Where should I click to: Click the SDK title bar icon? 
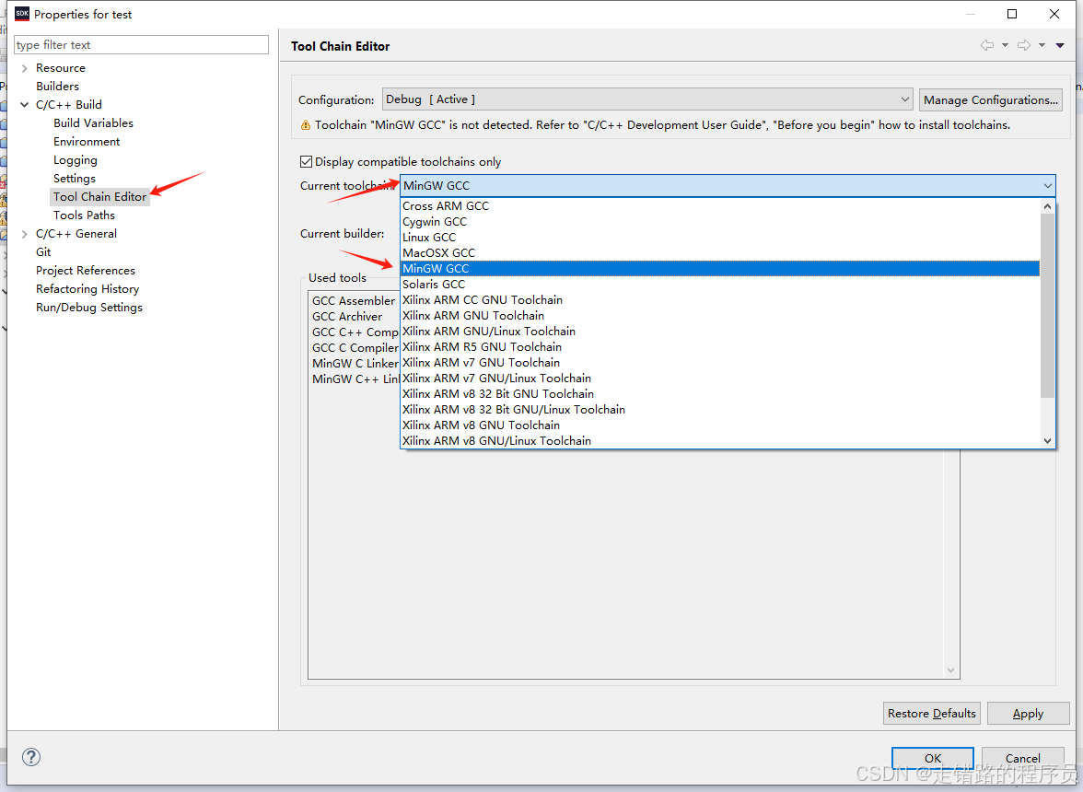click(22, 14)
